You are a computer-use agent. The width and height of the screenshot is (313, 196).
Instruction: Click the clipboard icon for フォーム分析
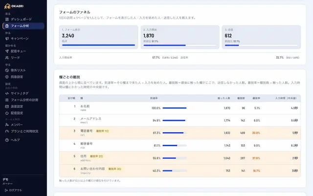pyautogui.click(x=7, y=26)
